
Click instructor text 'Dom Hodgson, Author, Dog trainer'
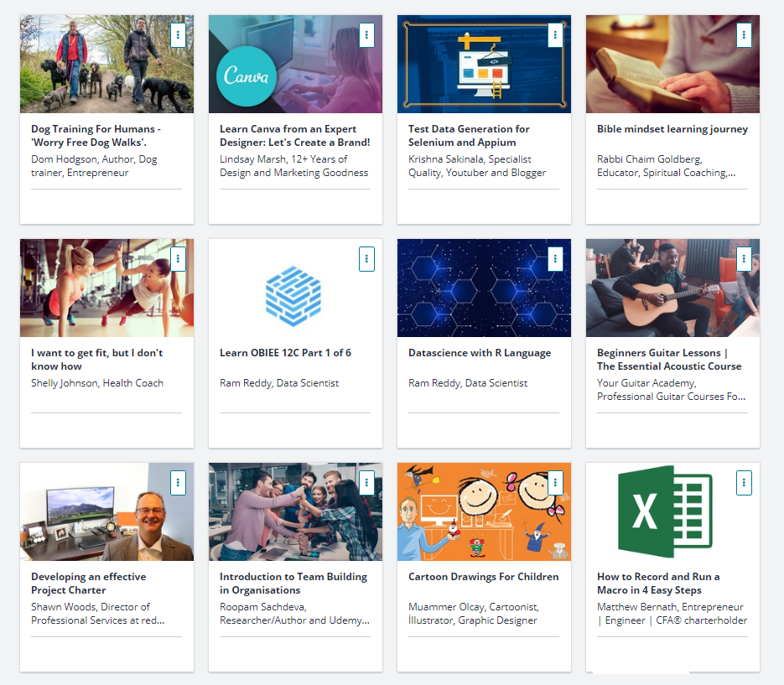(94, 166)
